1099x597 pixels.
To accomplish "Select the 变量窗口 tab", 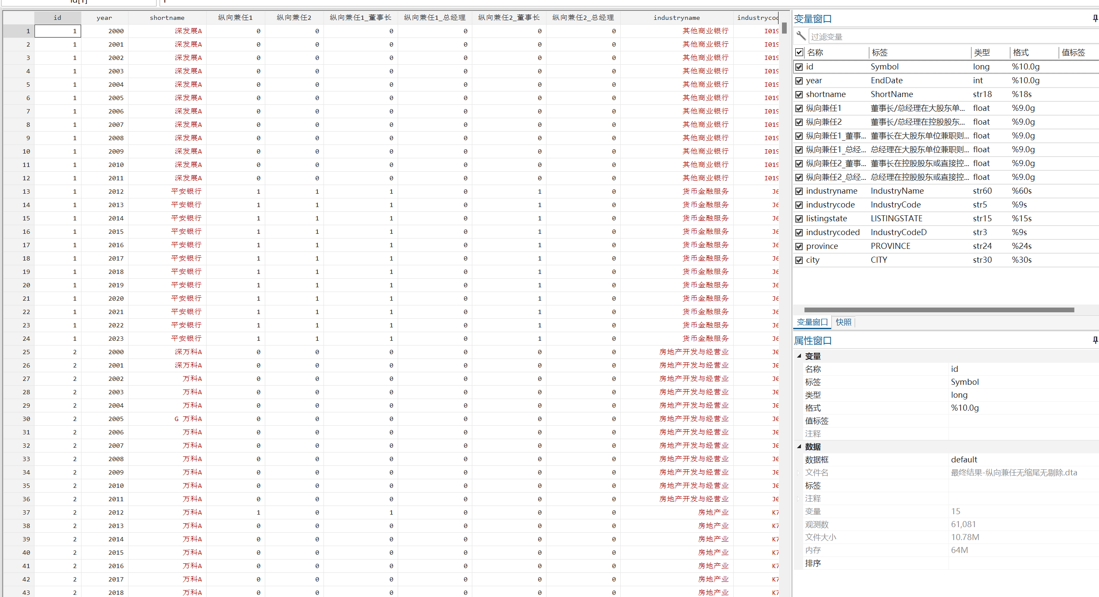I will (812, 322).
